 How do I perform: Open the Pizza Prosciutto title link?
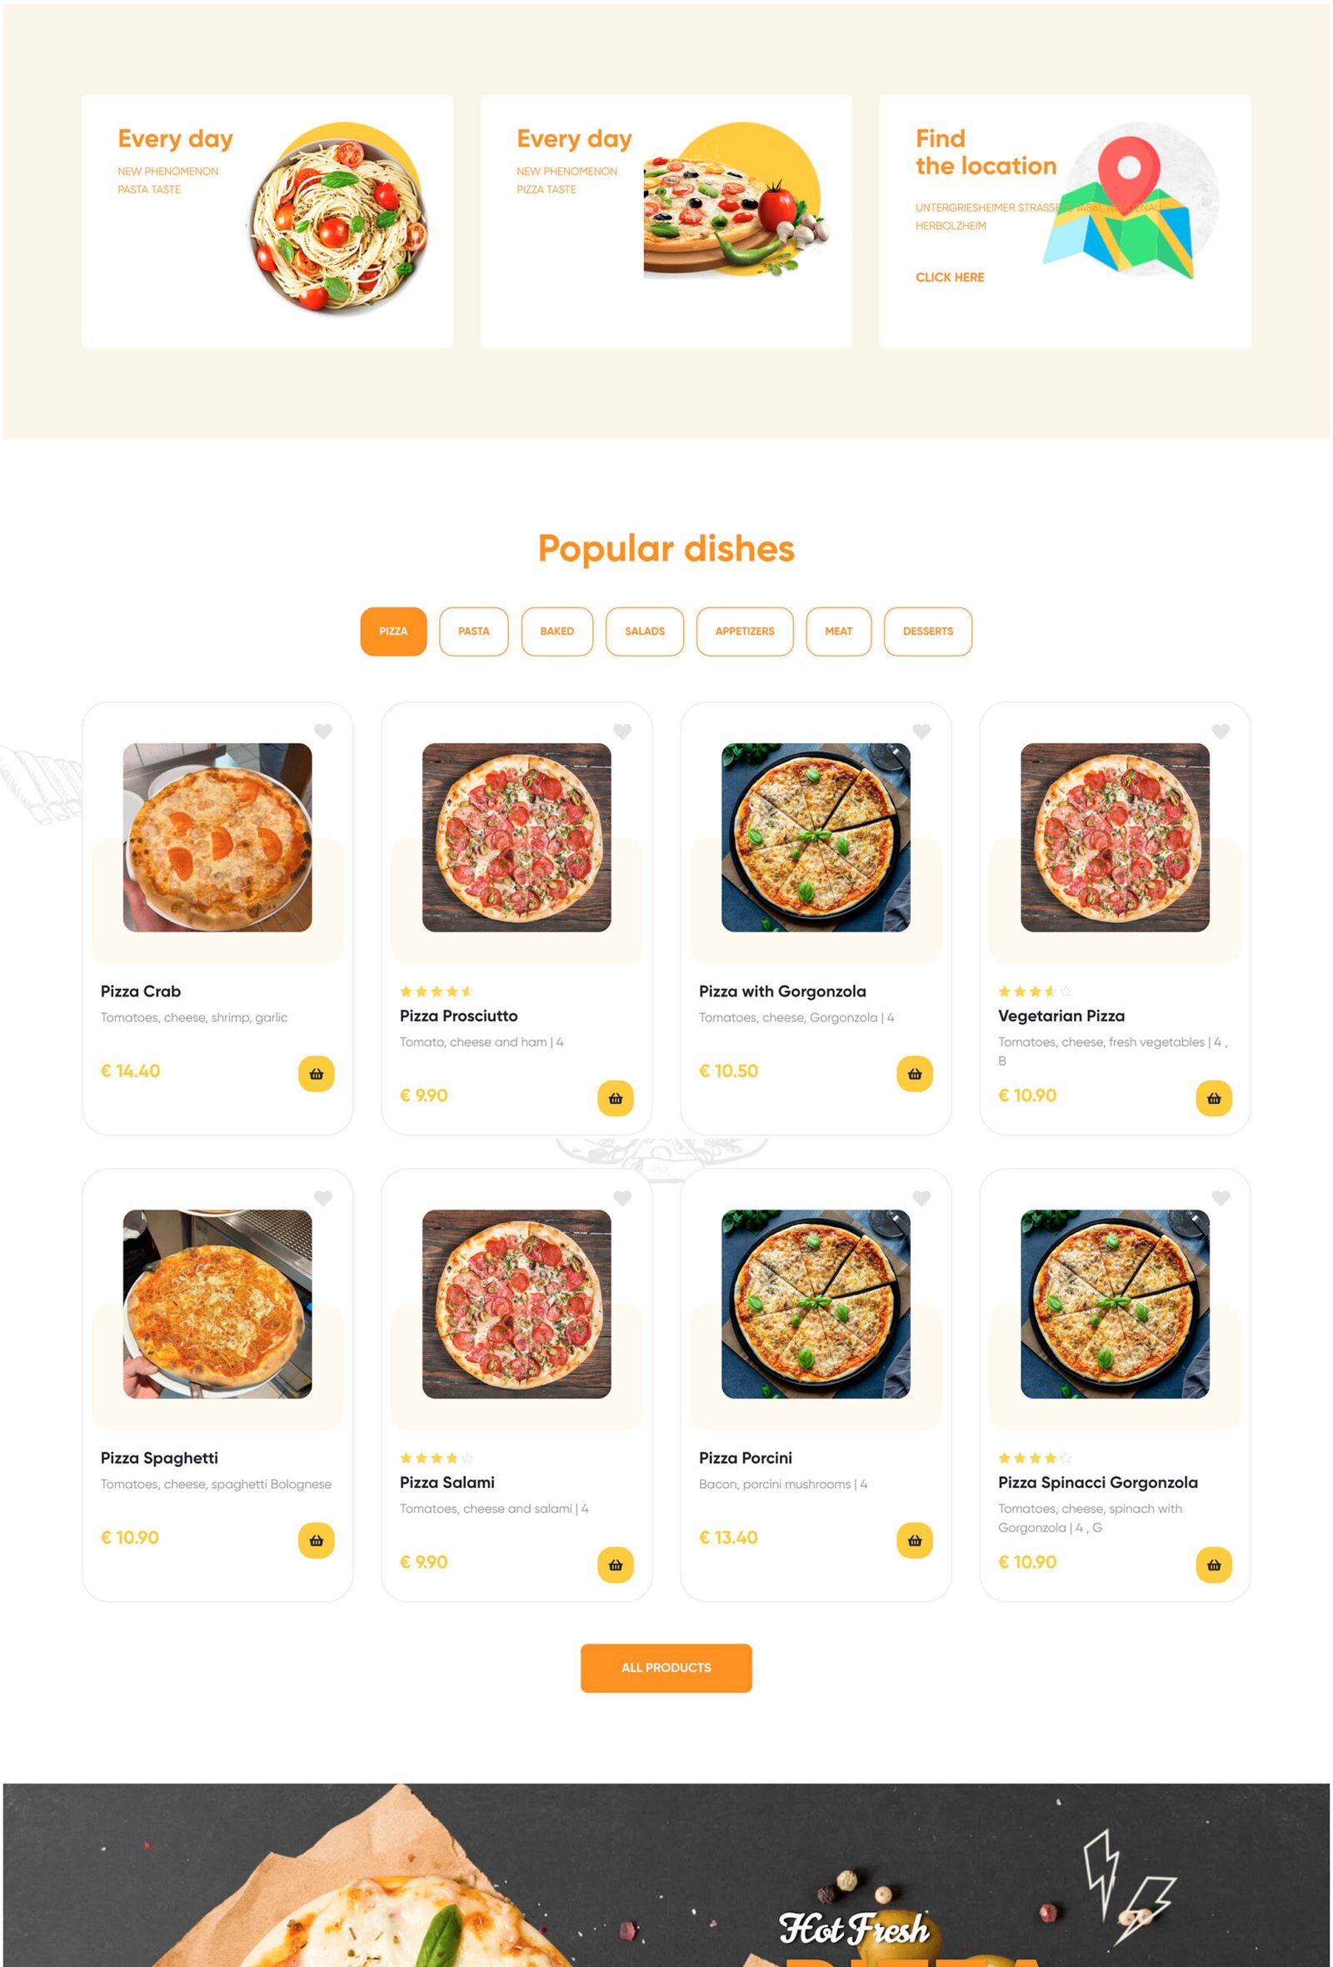[459, 1016]
